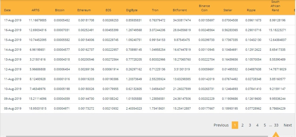The width and height of the screenshot is (296, 137).
Task: Open pagination page 3
Action: click(x=250, y=125)
